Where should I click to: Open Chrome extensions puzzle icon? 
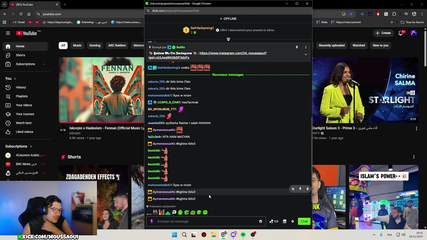394,14
